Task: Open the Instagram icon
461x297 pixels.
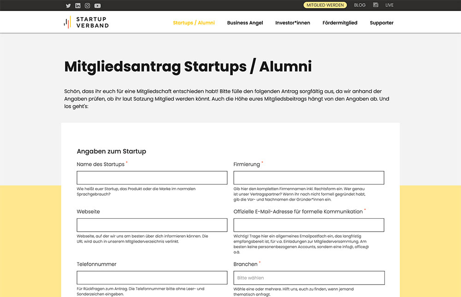Action: [87, 6]
